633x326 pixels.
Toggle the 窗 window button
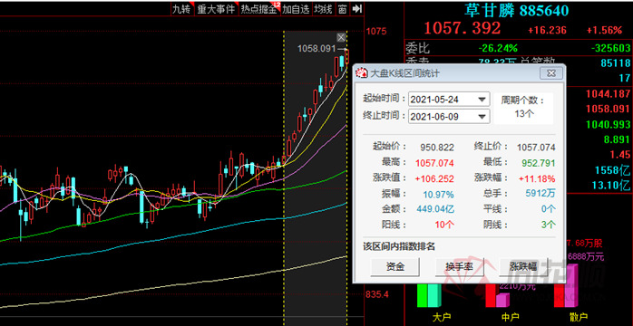click(x=342, y=9)
